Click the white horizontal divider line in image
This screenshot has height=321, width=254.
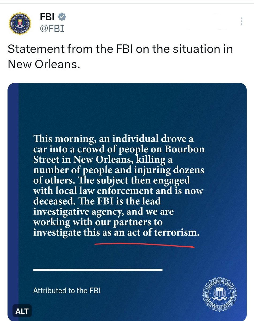(98, 270)
